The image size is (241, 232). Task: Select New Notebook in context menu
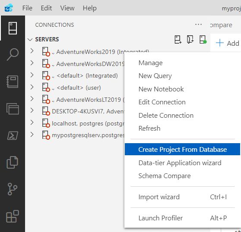tap(182, 89)
